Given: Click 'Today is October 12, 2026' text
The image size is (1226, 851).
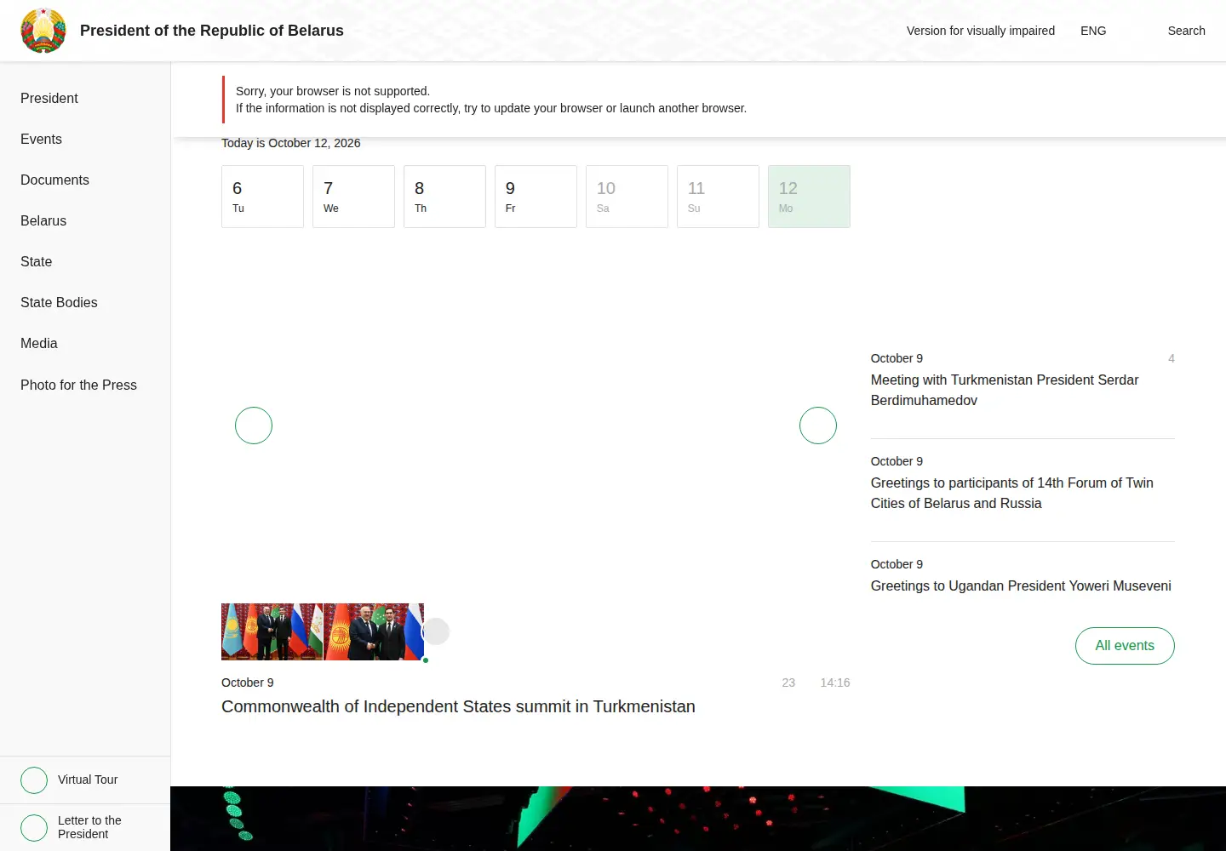Looking at the screenshot, I should click(x=291, y=143).
